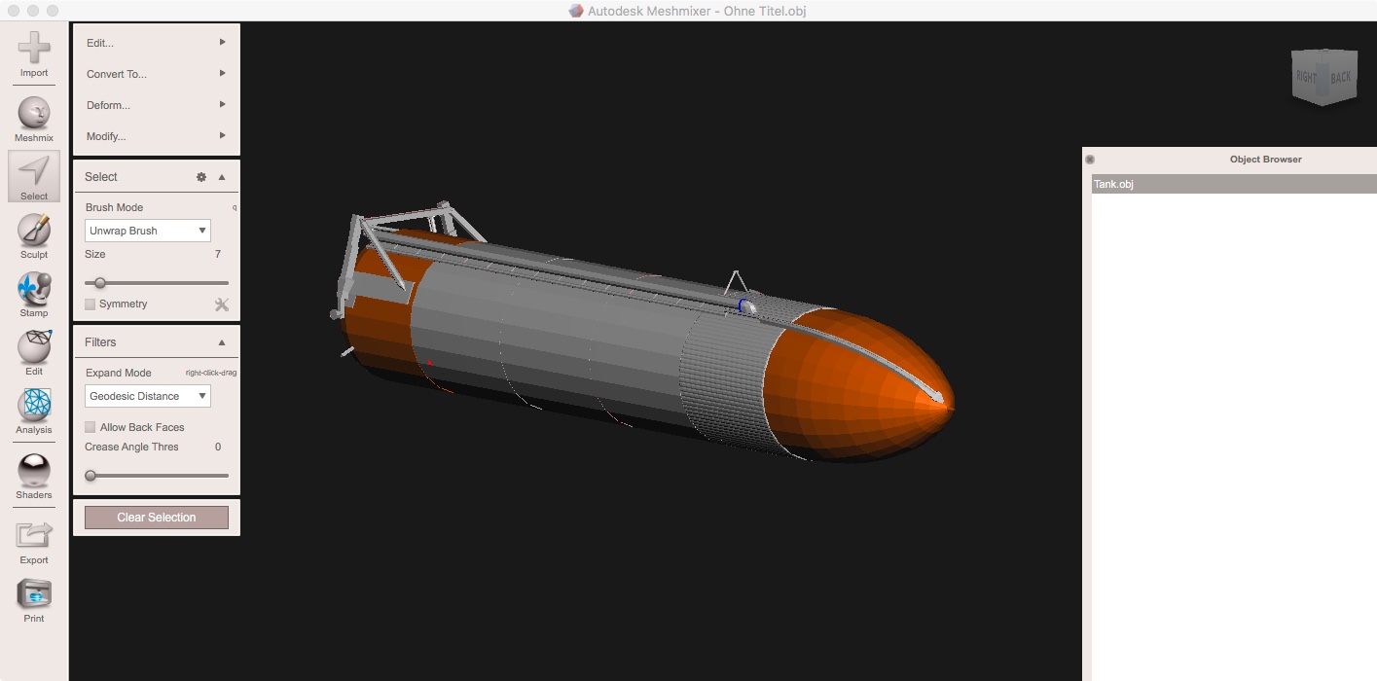Open the Expand Mode dropdown

click(x=147, y=396)
